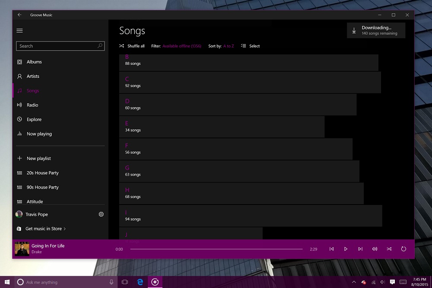This screenshot has height=288, width=432.
Task: Expand the E group with 34 songs
Action: [x=222, y=127]
